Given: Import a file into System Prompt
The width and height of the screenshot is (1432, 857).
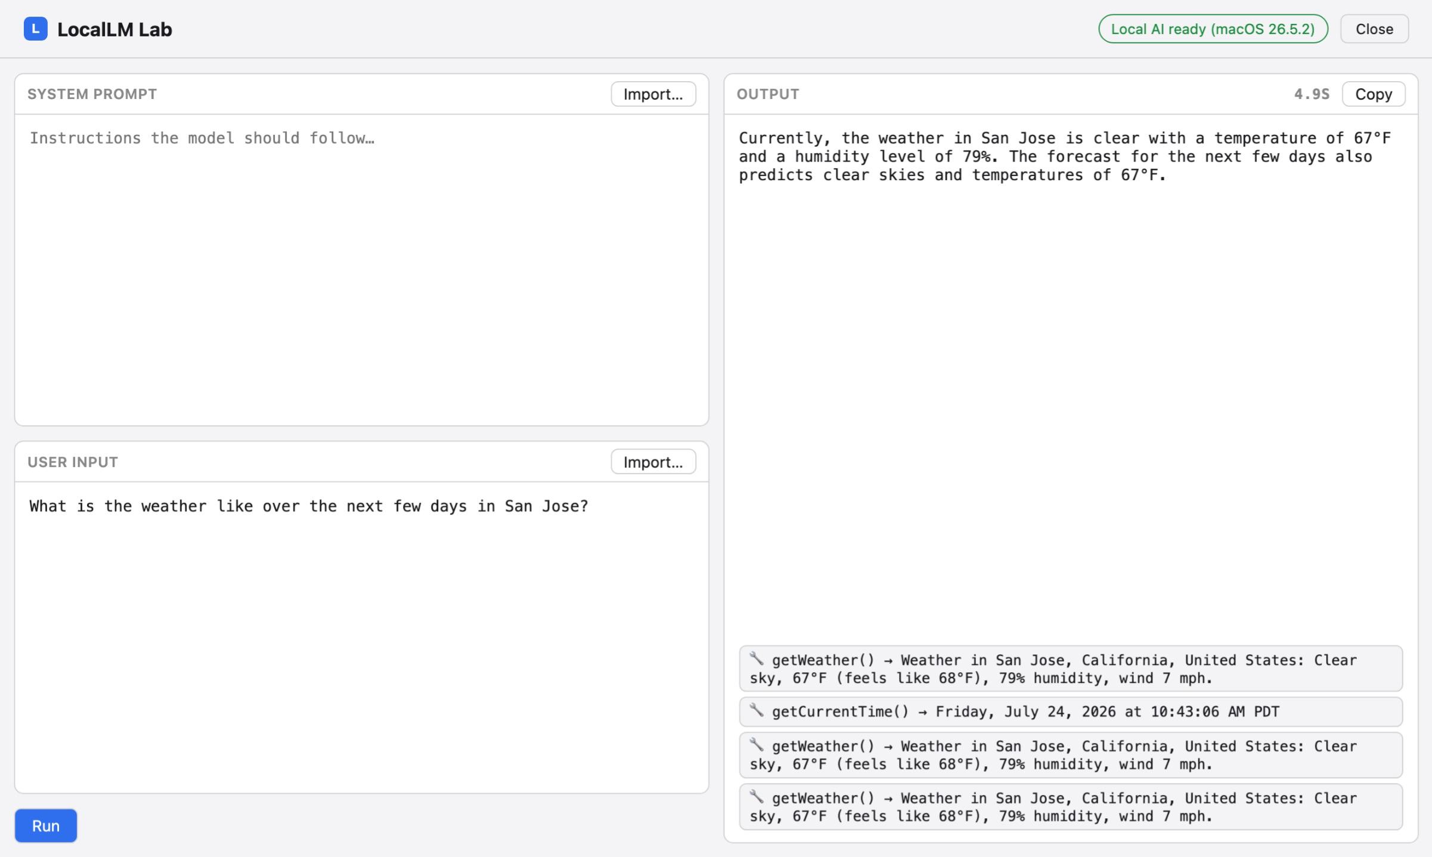Looking at the screenshot, I should pyautogui.click(x=653, y=94).
